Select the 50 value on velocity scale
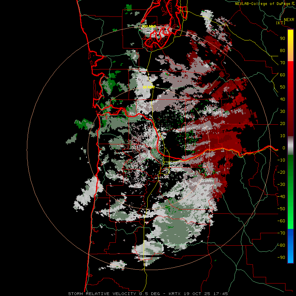The width and height of the screenshot is (296, 296). pos(283,87)
